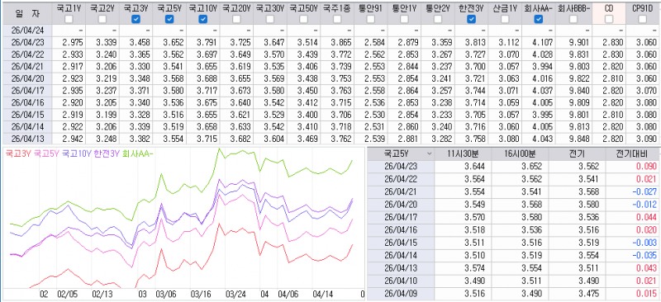Click the 3.813 value under 한전3Y

[477, 42]
